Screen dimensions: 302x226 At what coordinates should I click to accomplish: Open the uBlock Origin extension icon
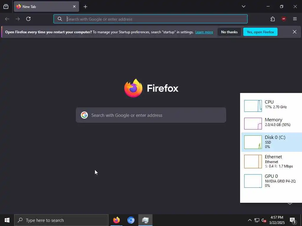pyautogui.click(x=283, y=19)
